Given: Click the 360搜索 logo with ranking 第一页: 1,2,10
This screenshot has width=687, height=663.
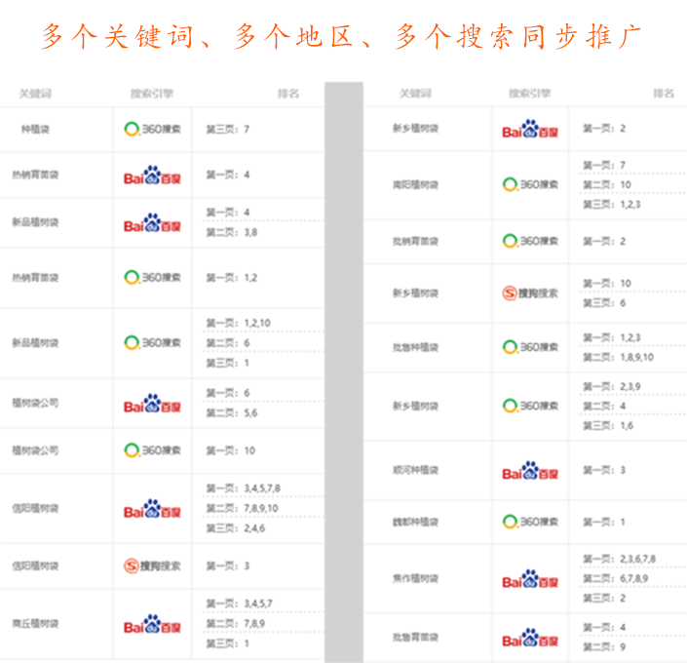Looking at the screenshot, I should pyautogui.click(x=152, y=342).
